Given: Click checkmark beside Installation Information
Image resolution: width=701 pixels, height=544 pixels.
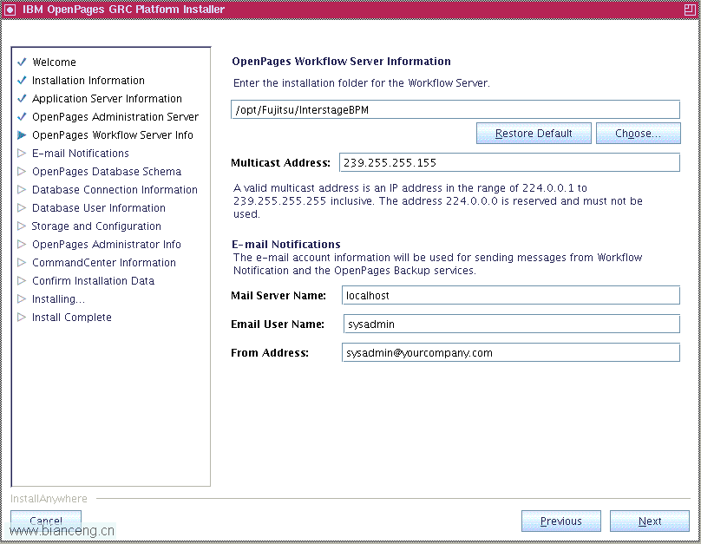Looking at the screenshot, I should point(22,80).
